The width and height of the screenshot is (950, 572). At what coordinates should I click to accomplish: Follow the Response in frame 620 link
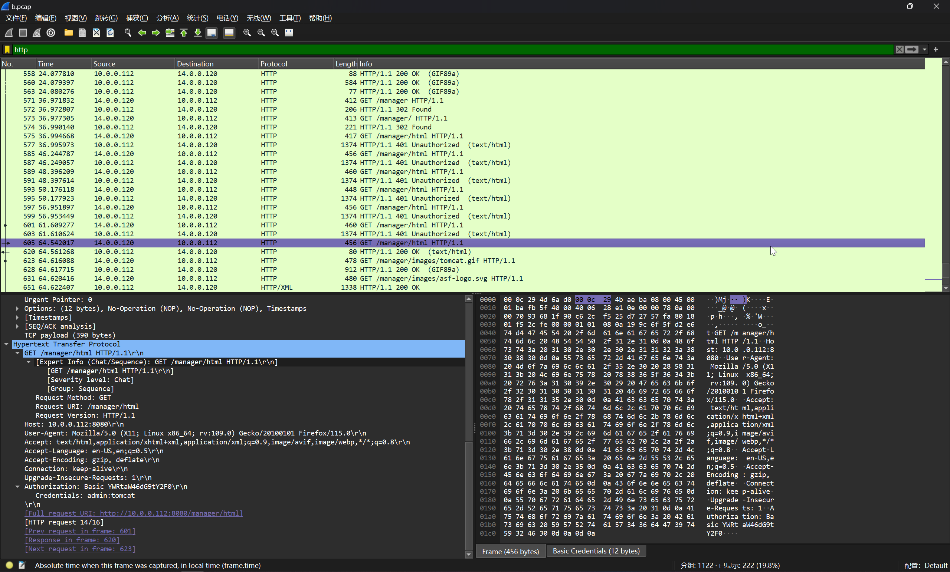[x=72, y=540]
